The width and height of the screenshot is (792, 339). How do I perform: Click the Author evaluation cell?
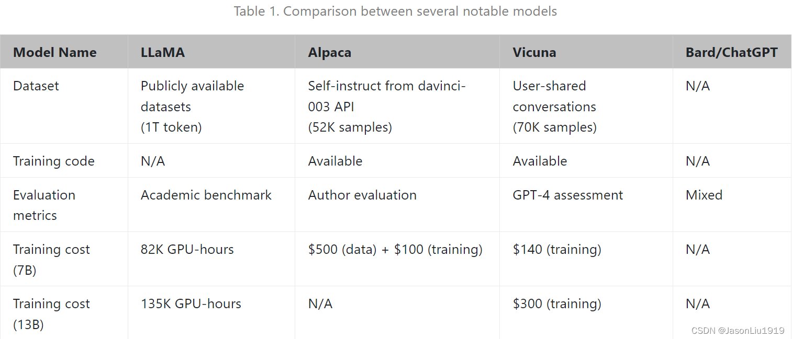point(362,195)
